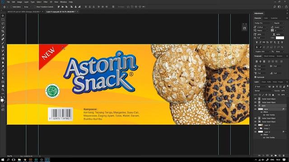Select the Quick Selection tool
The width and height of the screenshot is (289, 162).
point(3,27)
